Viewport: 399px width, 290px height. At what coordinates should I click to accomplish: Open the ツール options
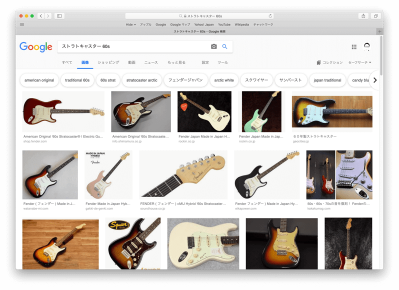point(222,62)
